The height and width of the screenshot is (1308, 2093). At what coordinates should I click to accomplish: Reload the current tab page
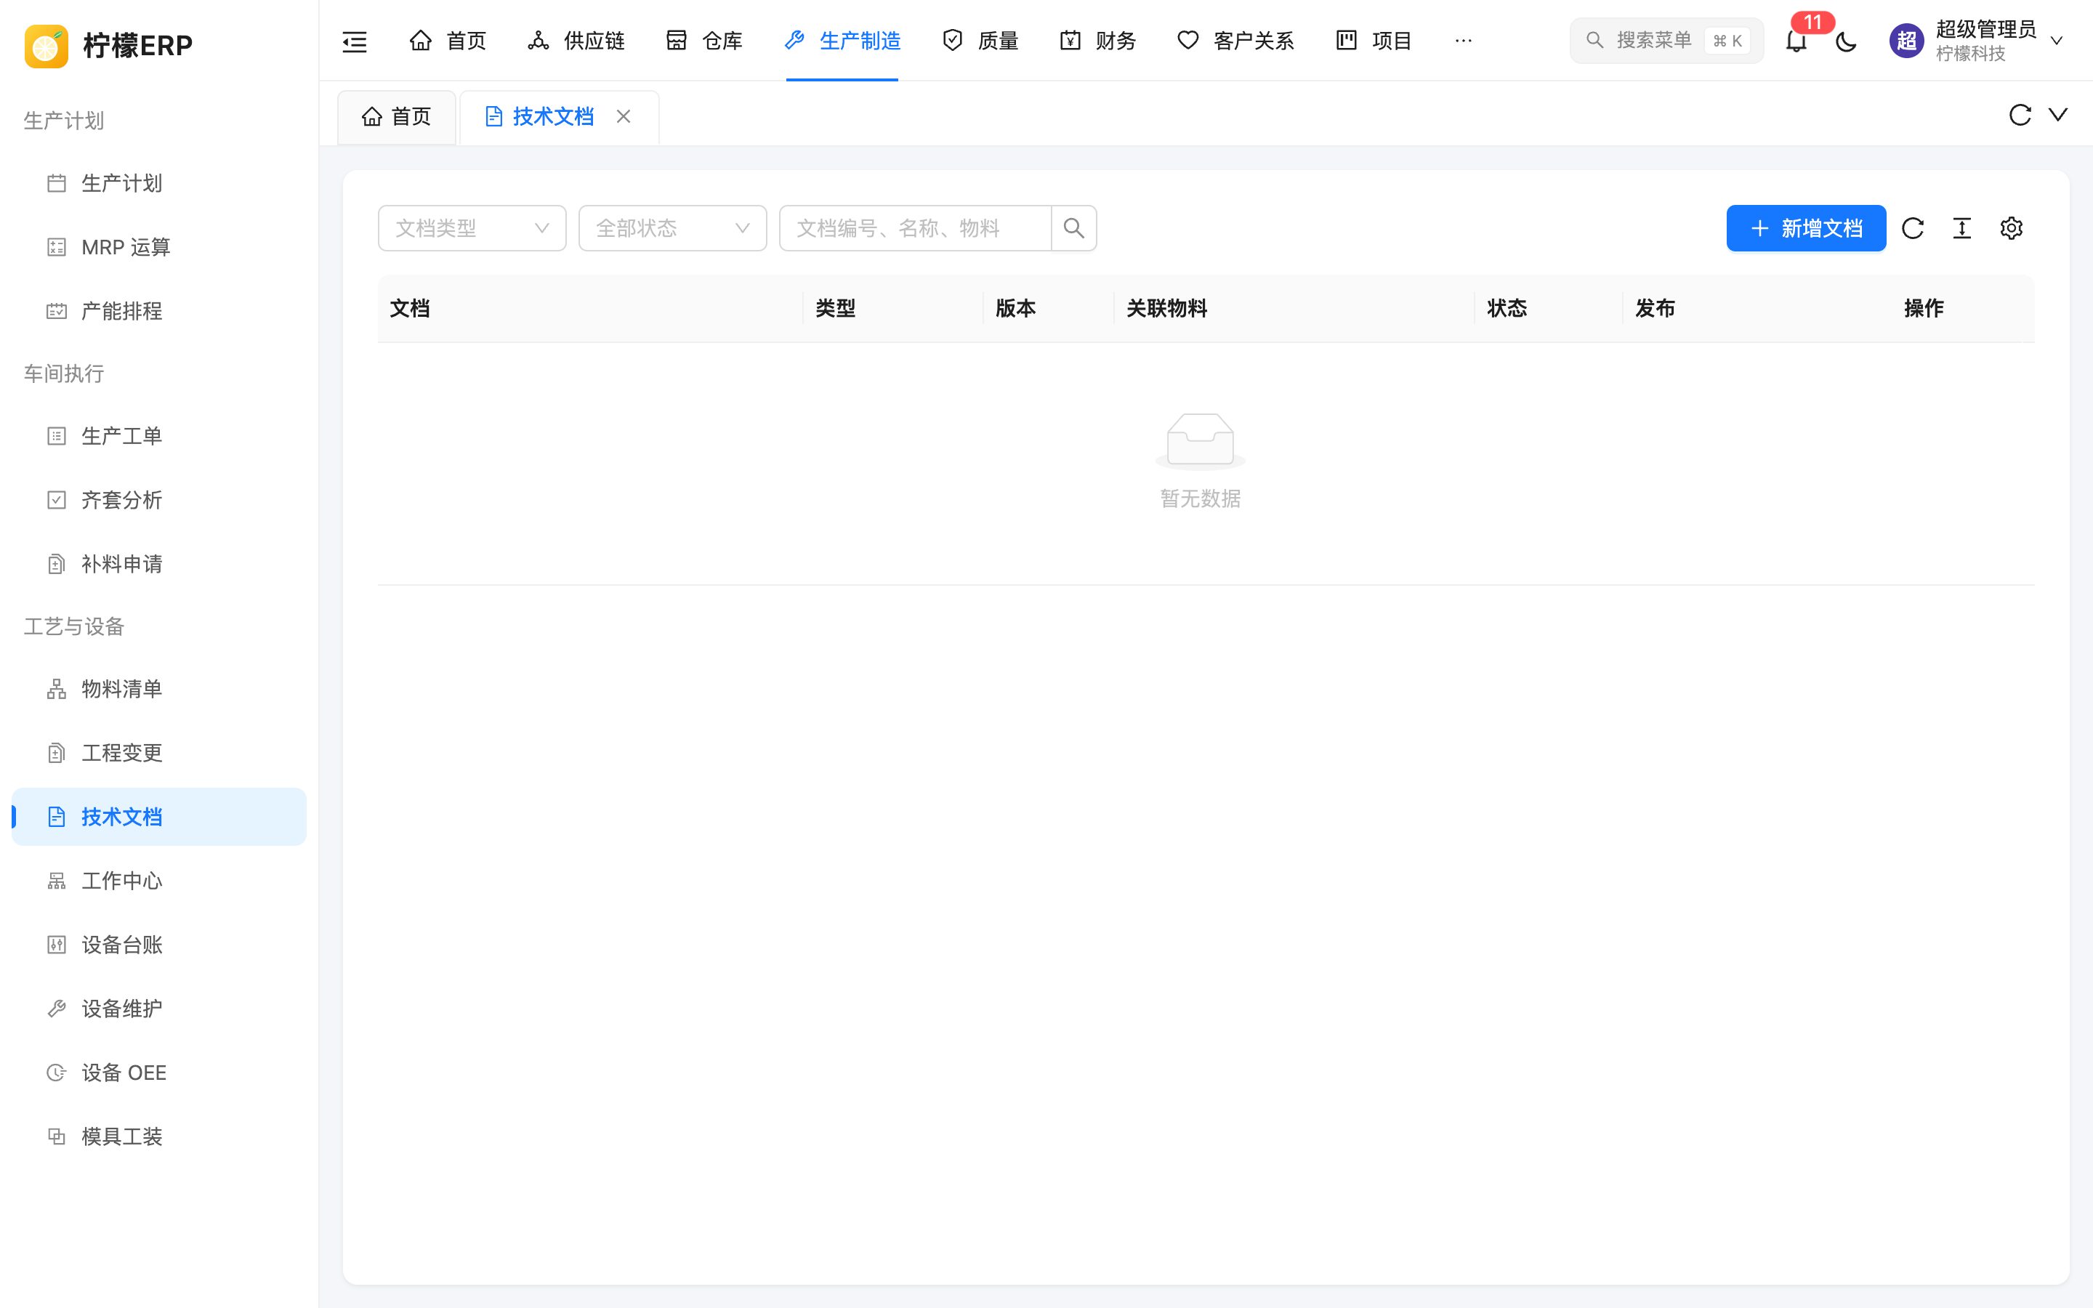click(x=2020, y=115)
